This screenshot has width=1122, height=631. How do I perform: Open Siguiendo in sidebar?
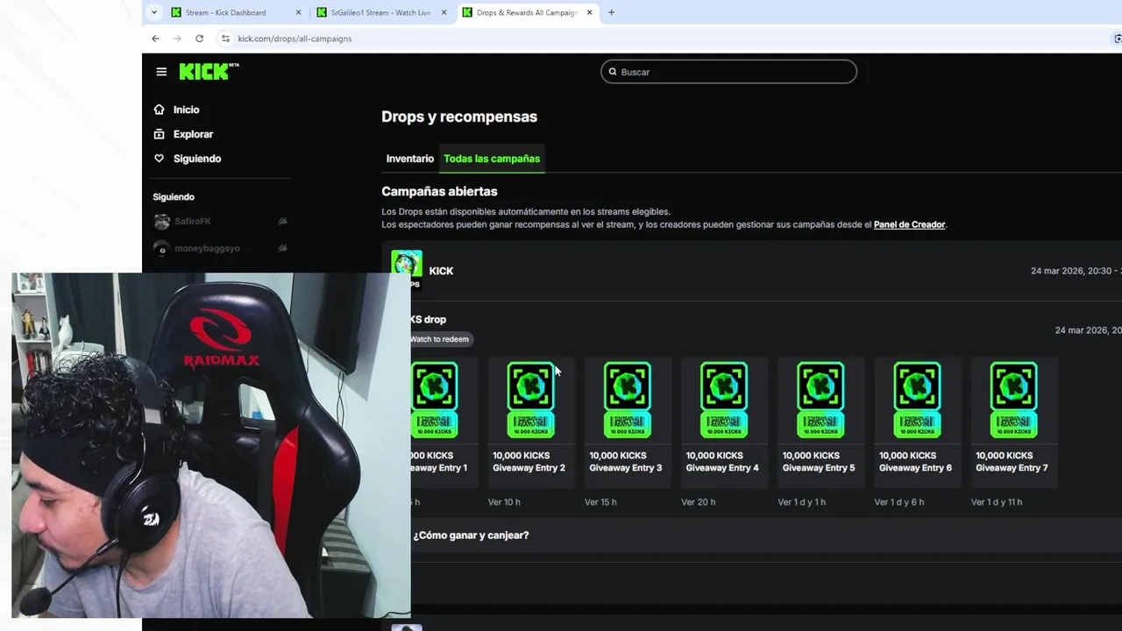pyautogui.click(x=197, y=159)
